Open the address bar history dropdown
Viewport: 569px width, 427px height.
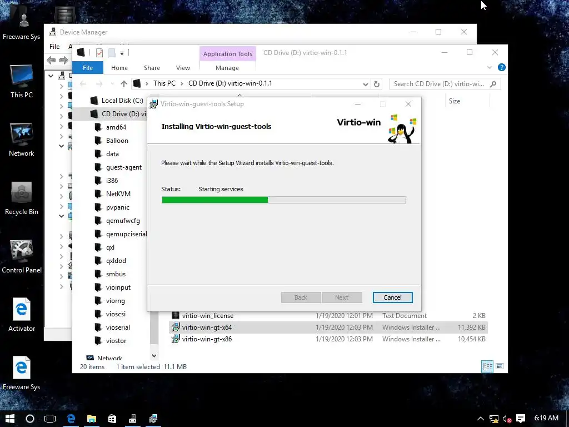click(x=365, y=84)
